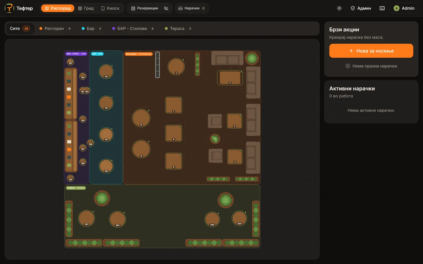The width and height of the screenshot is (423, 264).
Task: Open the Резервации button
Action: coord(145,8)
